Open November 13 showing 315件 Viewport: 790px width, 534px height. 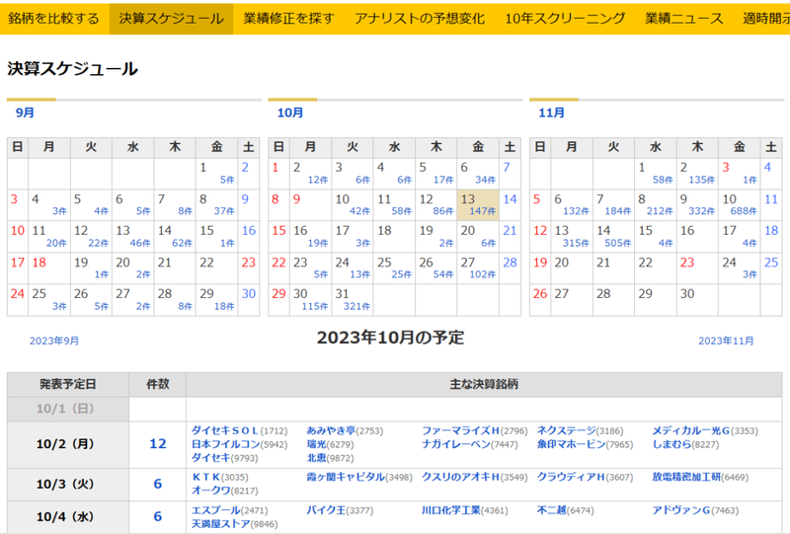click(x=576, y=243)
